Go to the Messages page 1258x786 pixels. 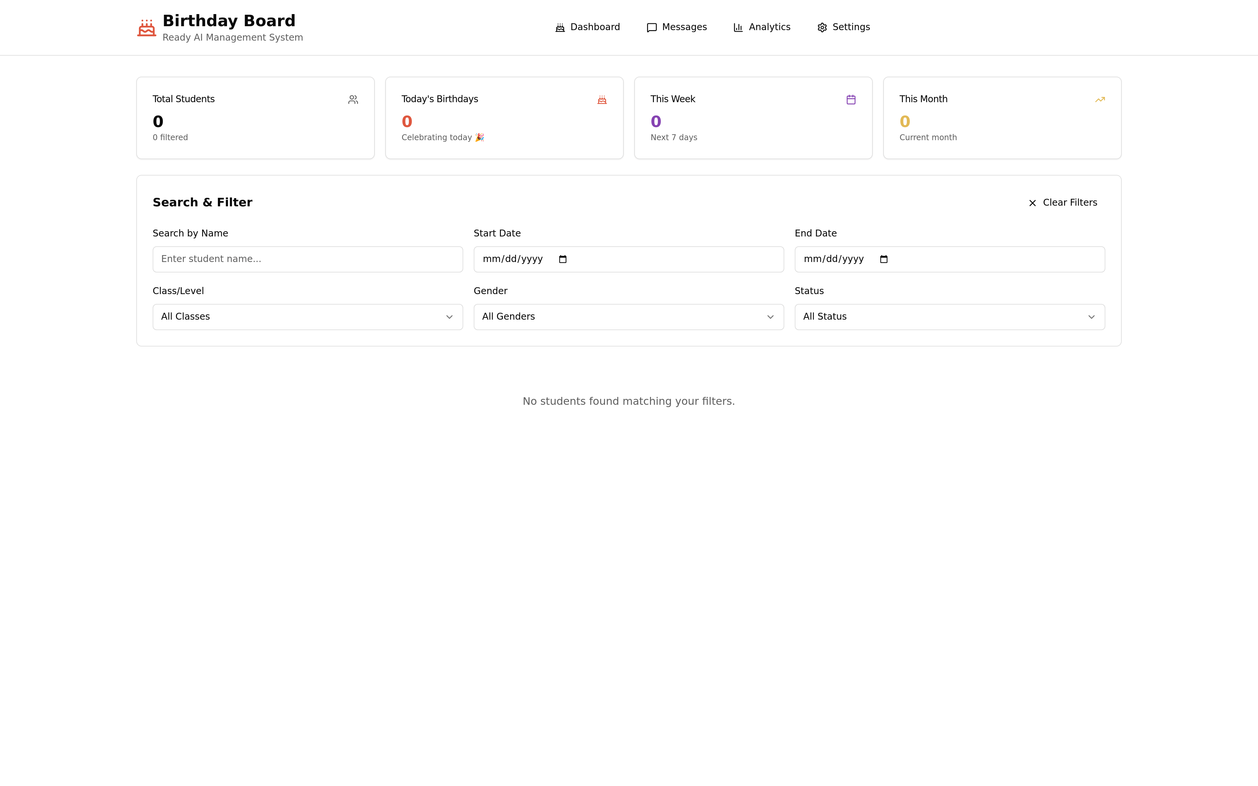[x=676, y=27]
